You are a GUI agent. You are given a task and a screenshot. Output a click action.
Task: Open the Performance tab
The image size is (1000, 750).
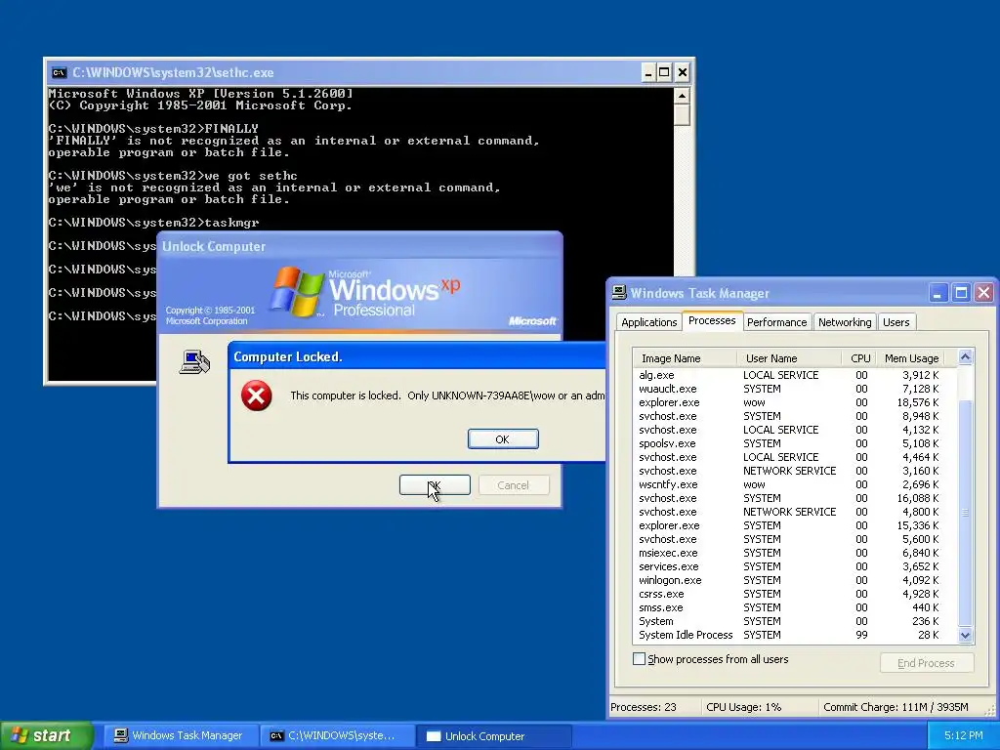tap(776, 322)
